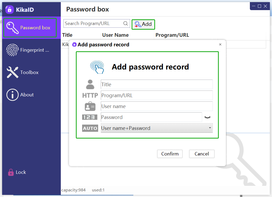Click the Toolbox wrench icon
Viewport: 272px width, 197px height.
(12, 72)
